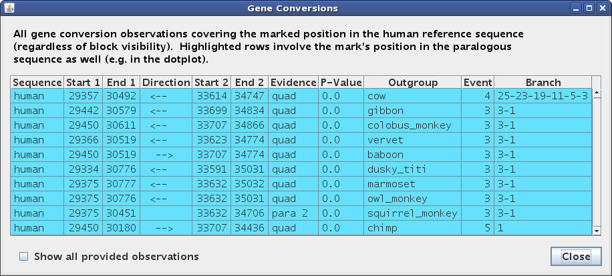
Task: Click End 1 value 30611
Action: [x=121, y=125]
